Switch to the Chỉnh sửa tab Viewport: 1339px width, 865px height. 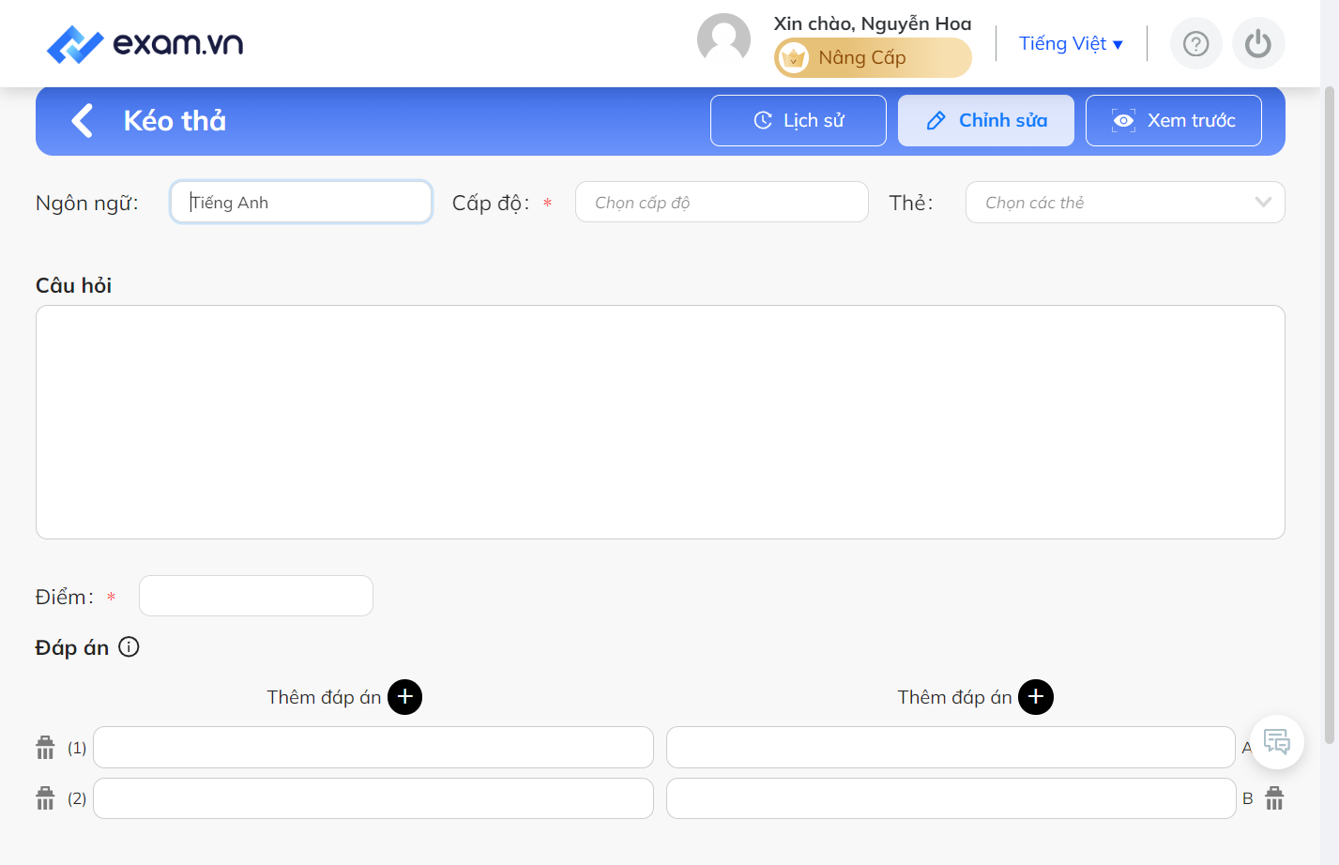tap(986, 120)
